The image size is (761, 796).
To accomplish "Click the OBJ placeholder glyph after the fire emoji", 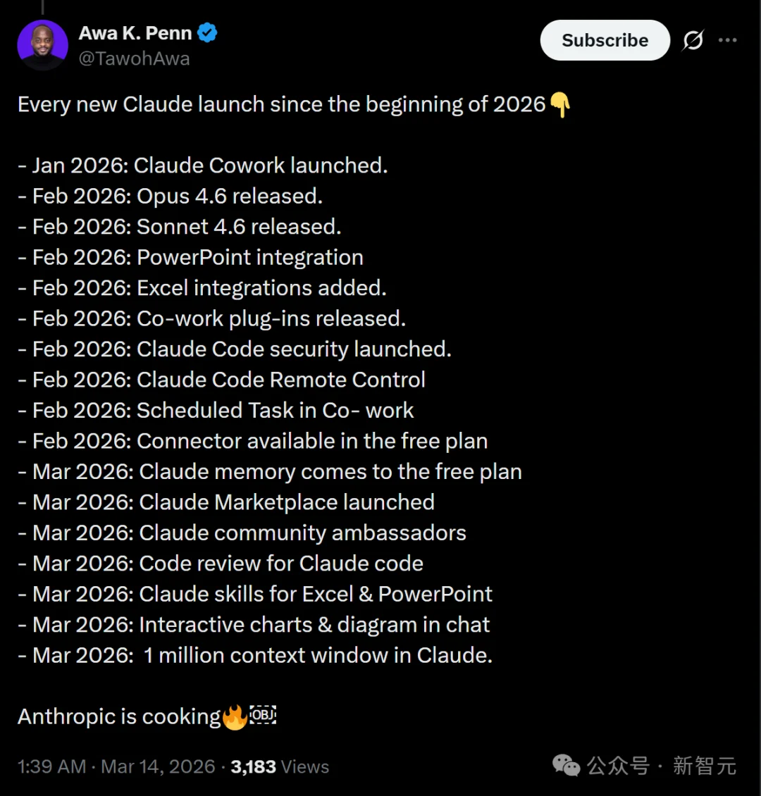I will 262,716.
